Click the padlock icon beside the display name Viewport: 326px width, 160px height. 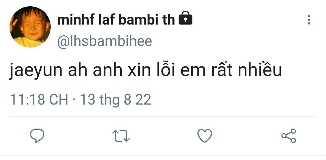tap(186, 18)
